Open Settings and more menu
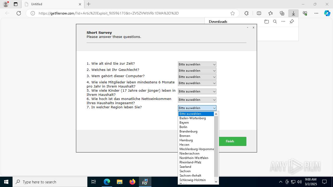The width and height of the screenshot is (333, 187). 316,13
